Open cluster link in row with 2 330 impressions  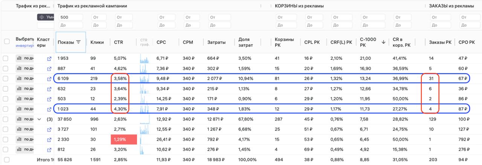click(49, 139)
